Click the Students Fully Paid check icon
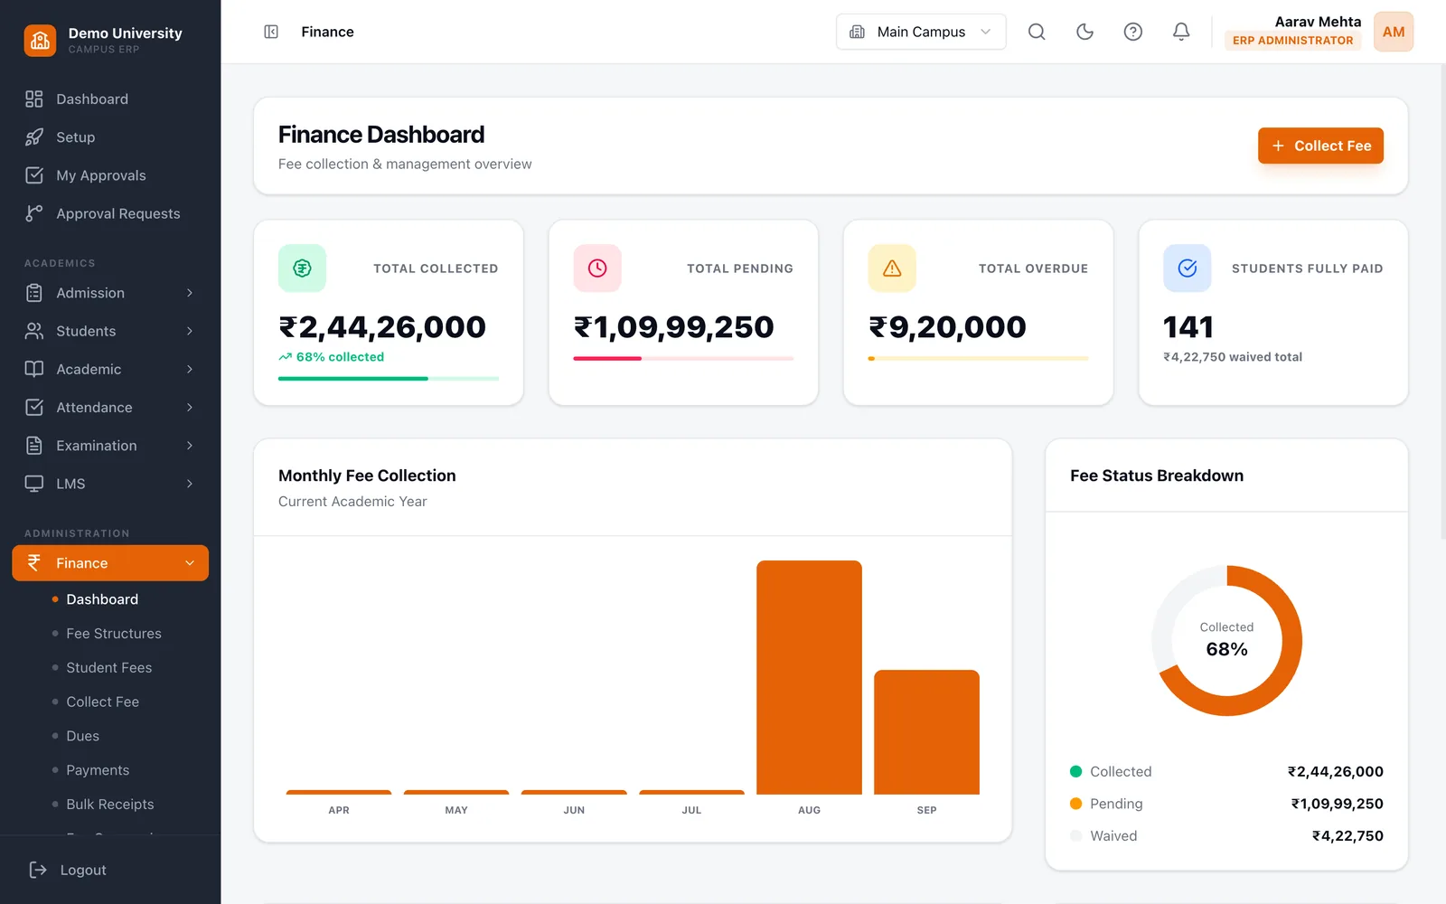Viewport: 1446px width, 904px height. tap(1188, 268)
